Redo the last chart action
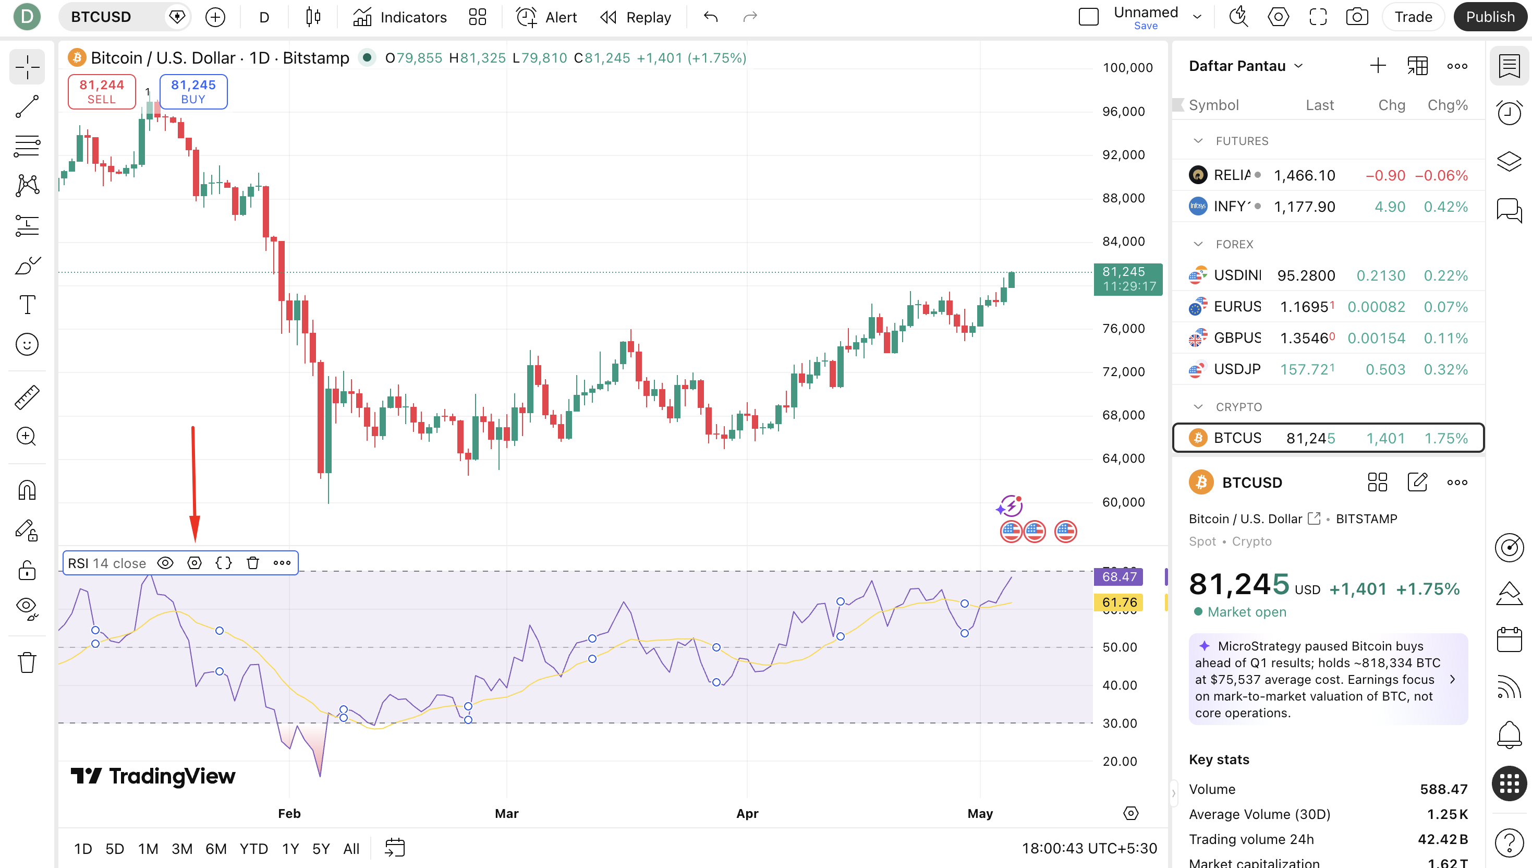This screenshot has width=1532, height=868. [x=750, y=17]
